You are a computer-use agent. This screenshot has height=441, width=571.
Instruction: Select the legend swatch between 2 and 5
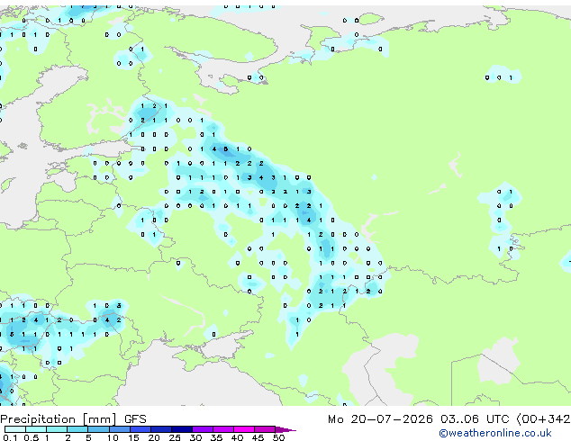[x=77, y=429]
